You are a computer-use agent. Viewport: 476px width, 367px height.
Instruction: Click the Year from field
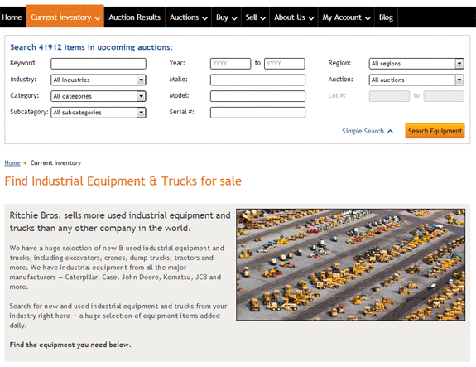click(x=230, y=64)
